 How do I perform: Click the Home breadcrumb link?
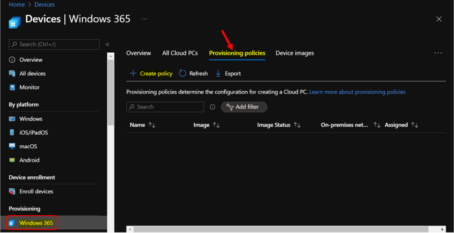click(x=16, y=4)
